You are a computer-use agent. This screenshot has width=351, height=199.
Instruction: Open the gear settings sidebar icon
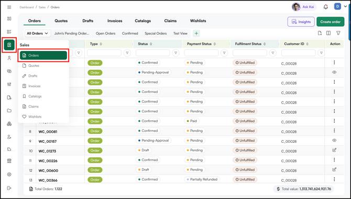coord(9,174)
